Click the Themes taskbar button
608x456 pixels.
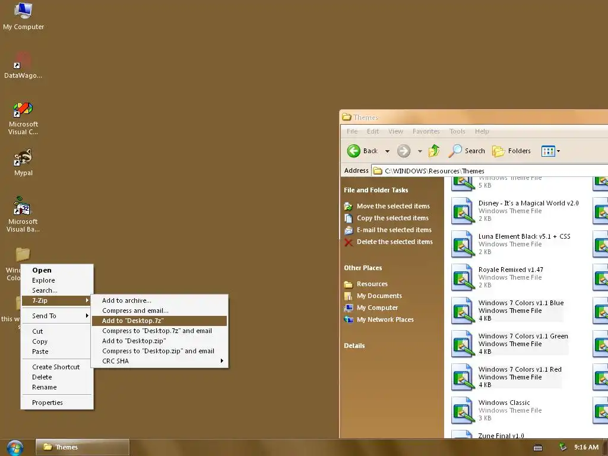pos(82,448)
